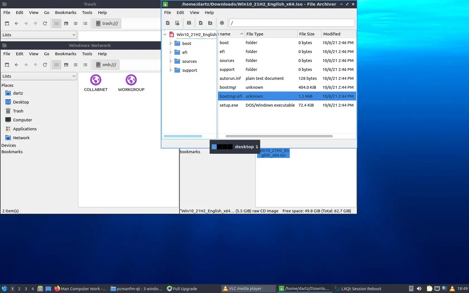The image size is (469, 293).
Task: Switch Trash window to compact view
Action: pyautogui.click(x=76, y=24)
